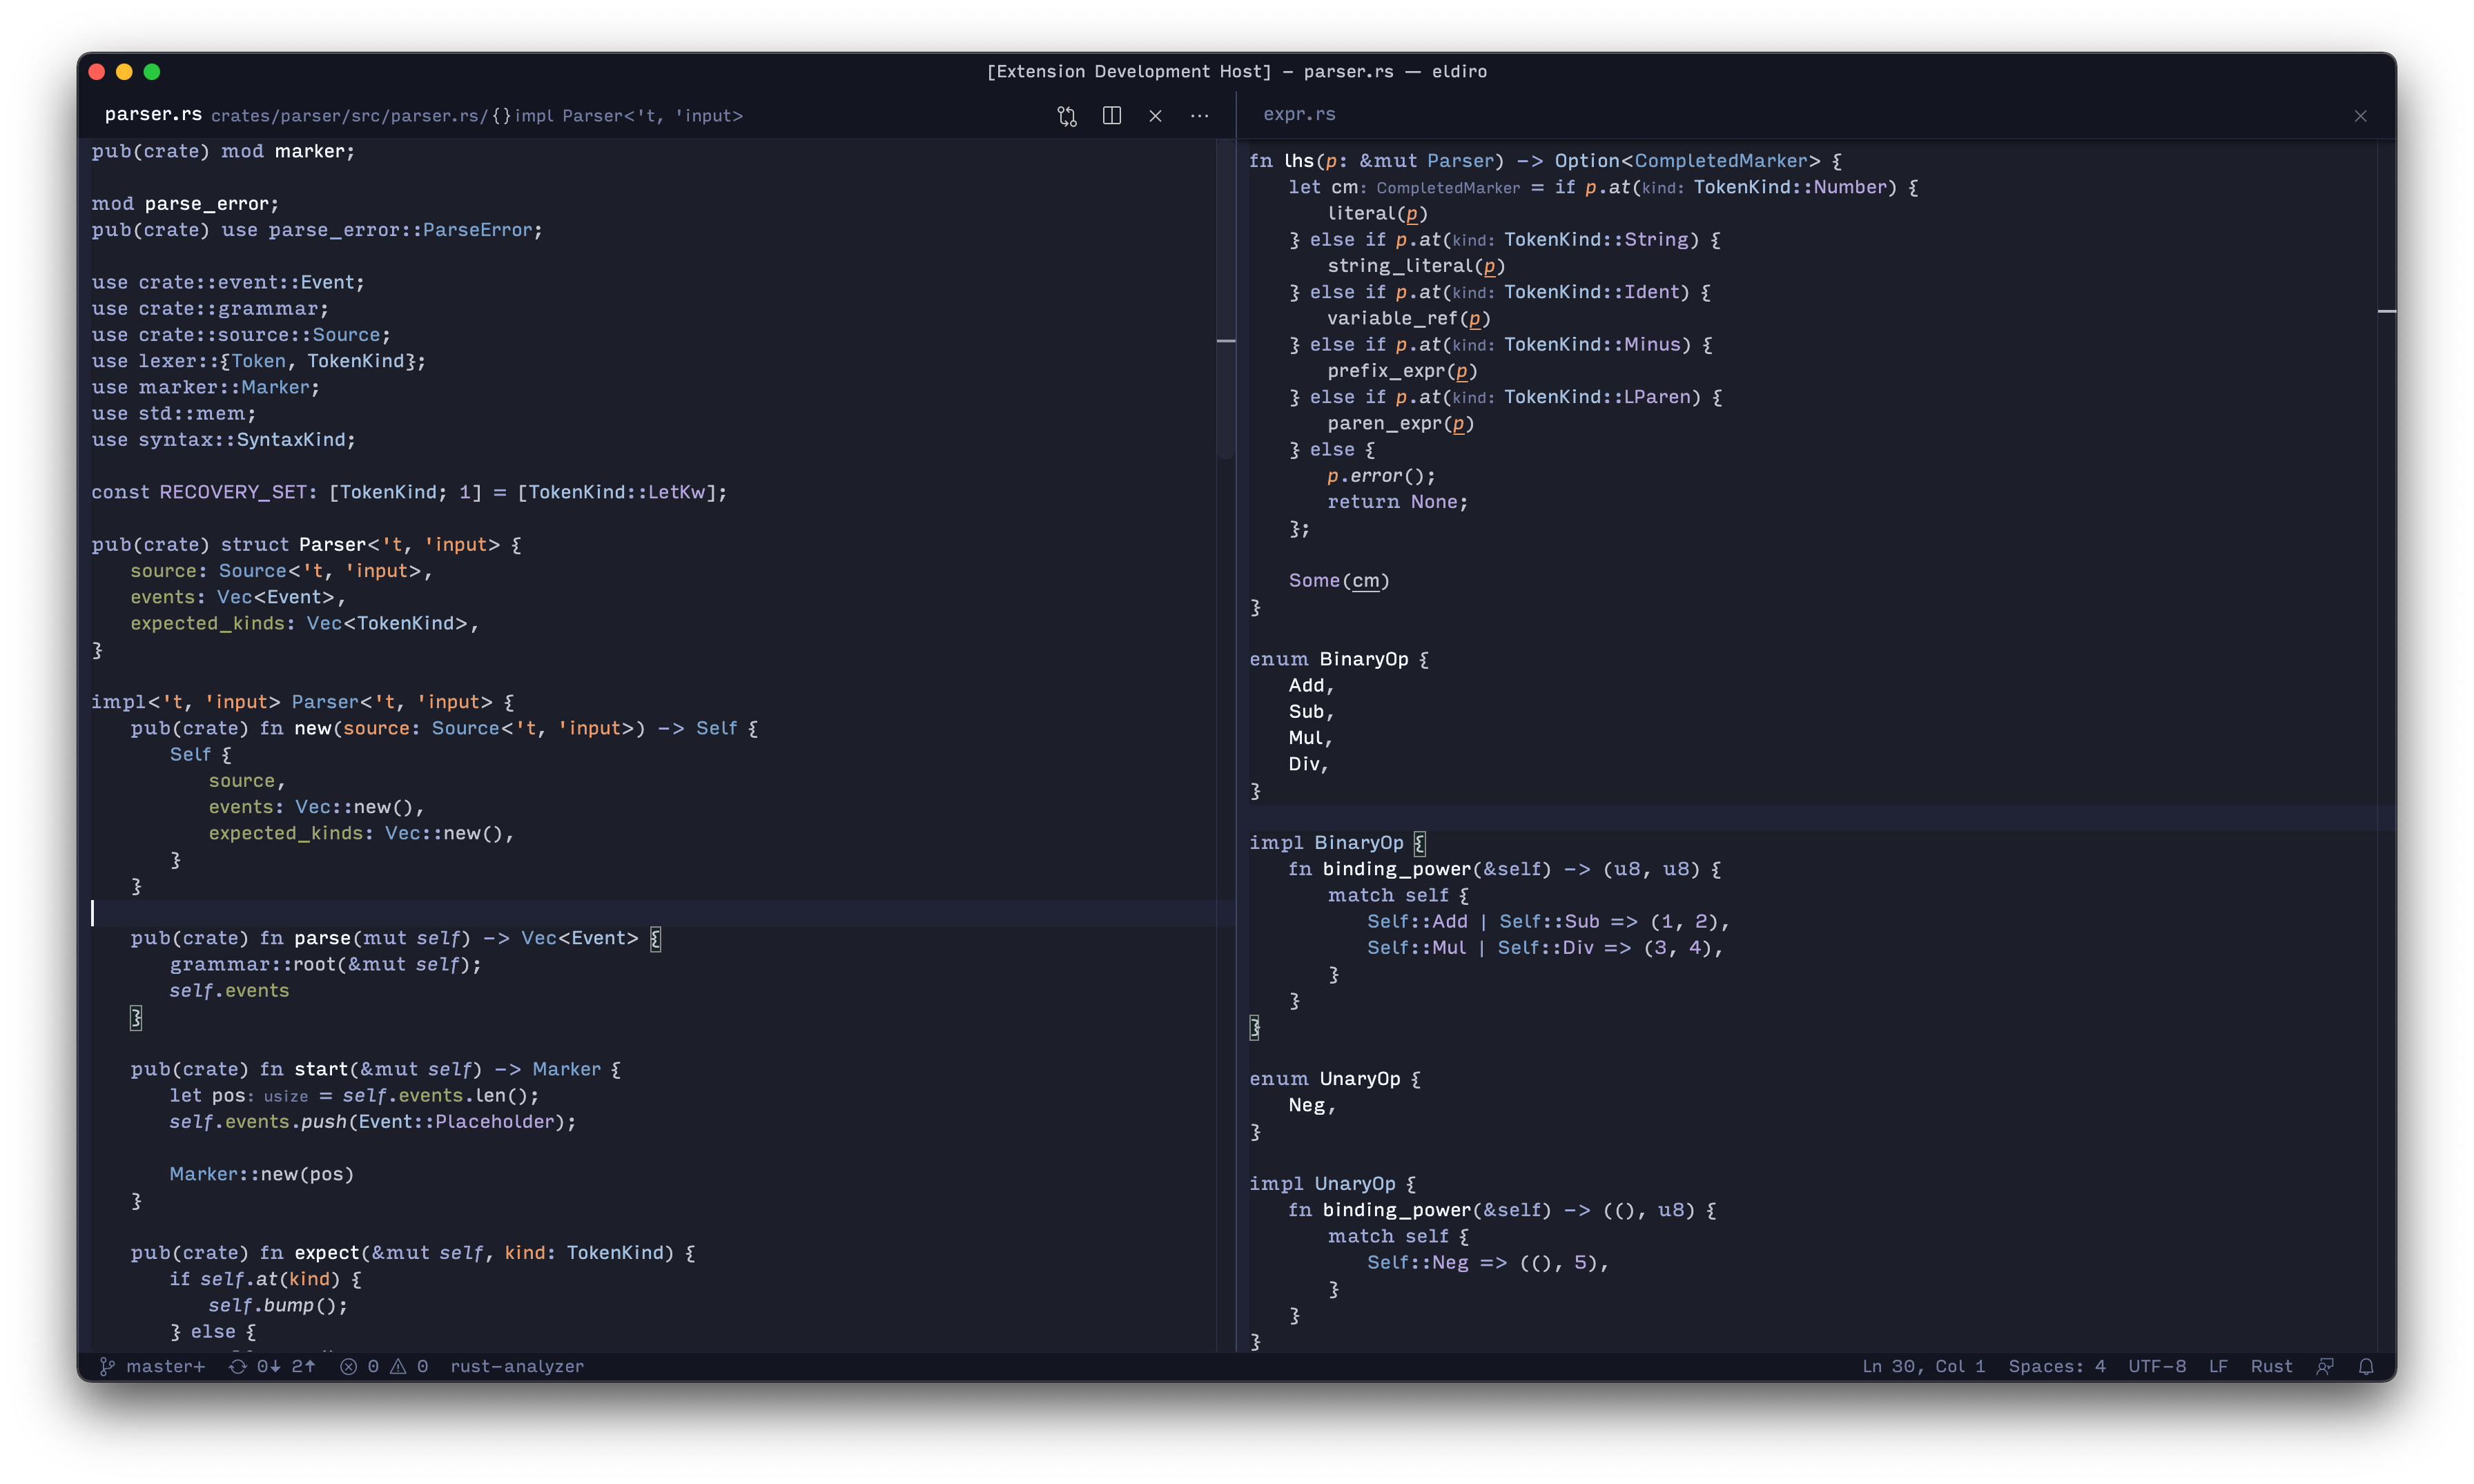Image resolution: width=2474 pixels, height=1484 pixels.
Task: Change the Spaces: 4 indentation setting
Action: (2056, 1366)
